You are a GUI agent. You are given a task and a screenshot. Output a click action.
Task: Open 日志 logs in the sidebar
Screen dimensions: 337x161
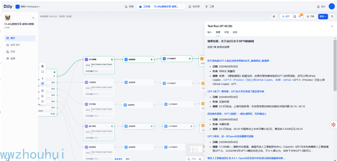click(20, 51)
